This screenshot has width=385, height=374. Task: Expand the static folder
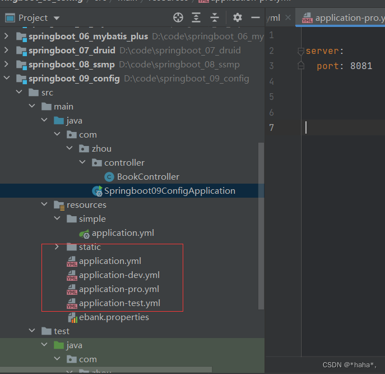(57, 247)
